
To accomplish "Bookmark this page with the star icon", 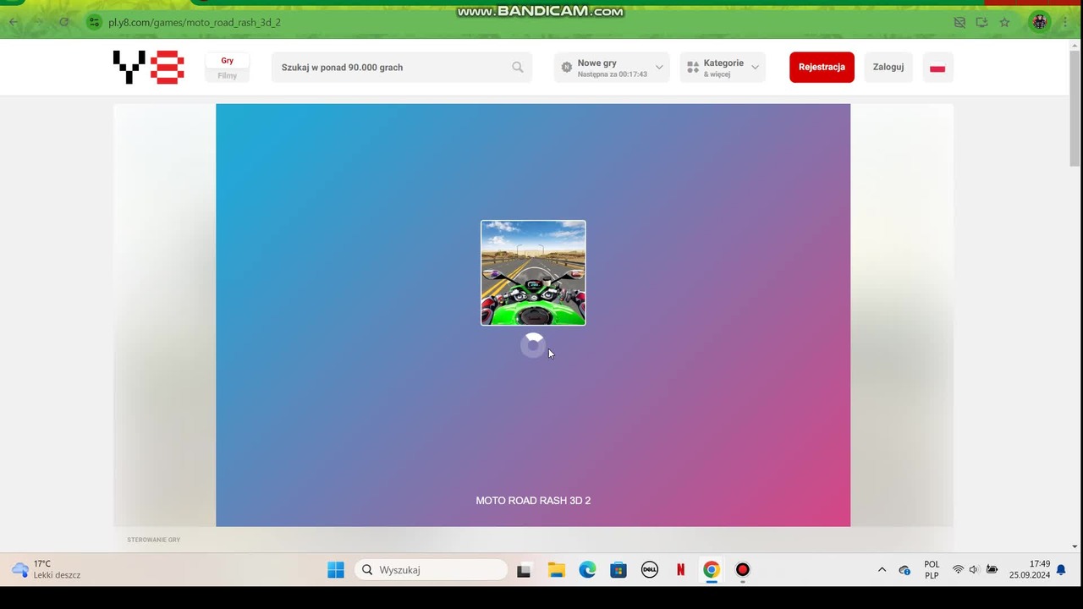I will (1004, 22).
